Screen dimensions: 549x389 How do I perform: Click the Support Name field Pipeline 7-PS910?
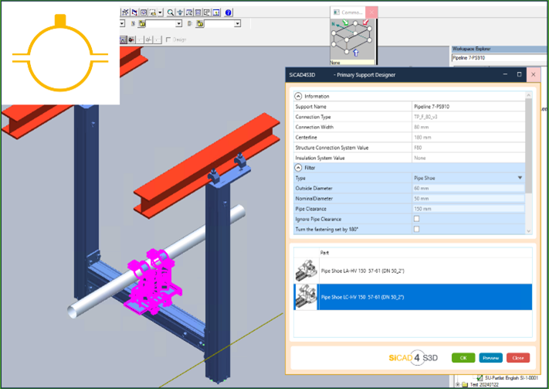(x=467, y=106)
